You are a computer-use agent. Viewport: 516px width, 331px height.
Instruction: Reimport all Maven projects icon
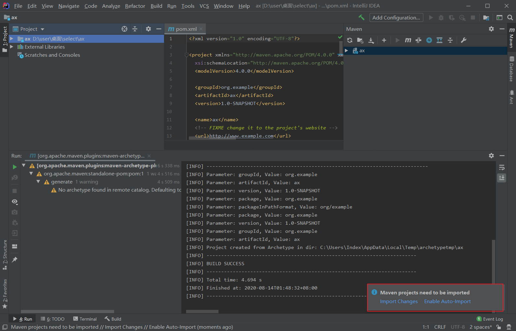350,40
